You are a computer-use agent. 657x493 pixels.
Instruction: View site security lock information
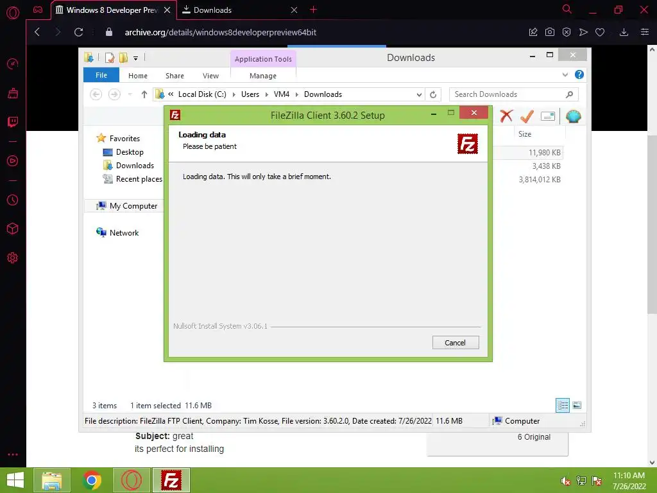(109, 32)
